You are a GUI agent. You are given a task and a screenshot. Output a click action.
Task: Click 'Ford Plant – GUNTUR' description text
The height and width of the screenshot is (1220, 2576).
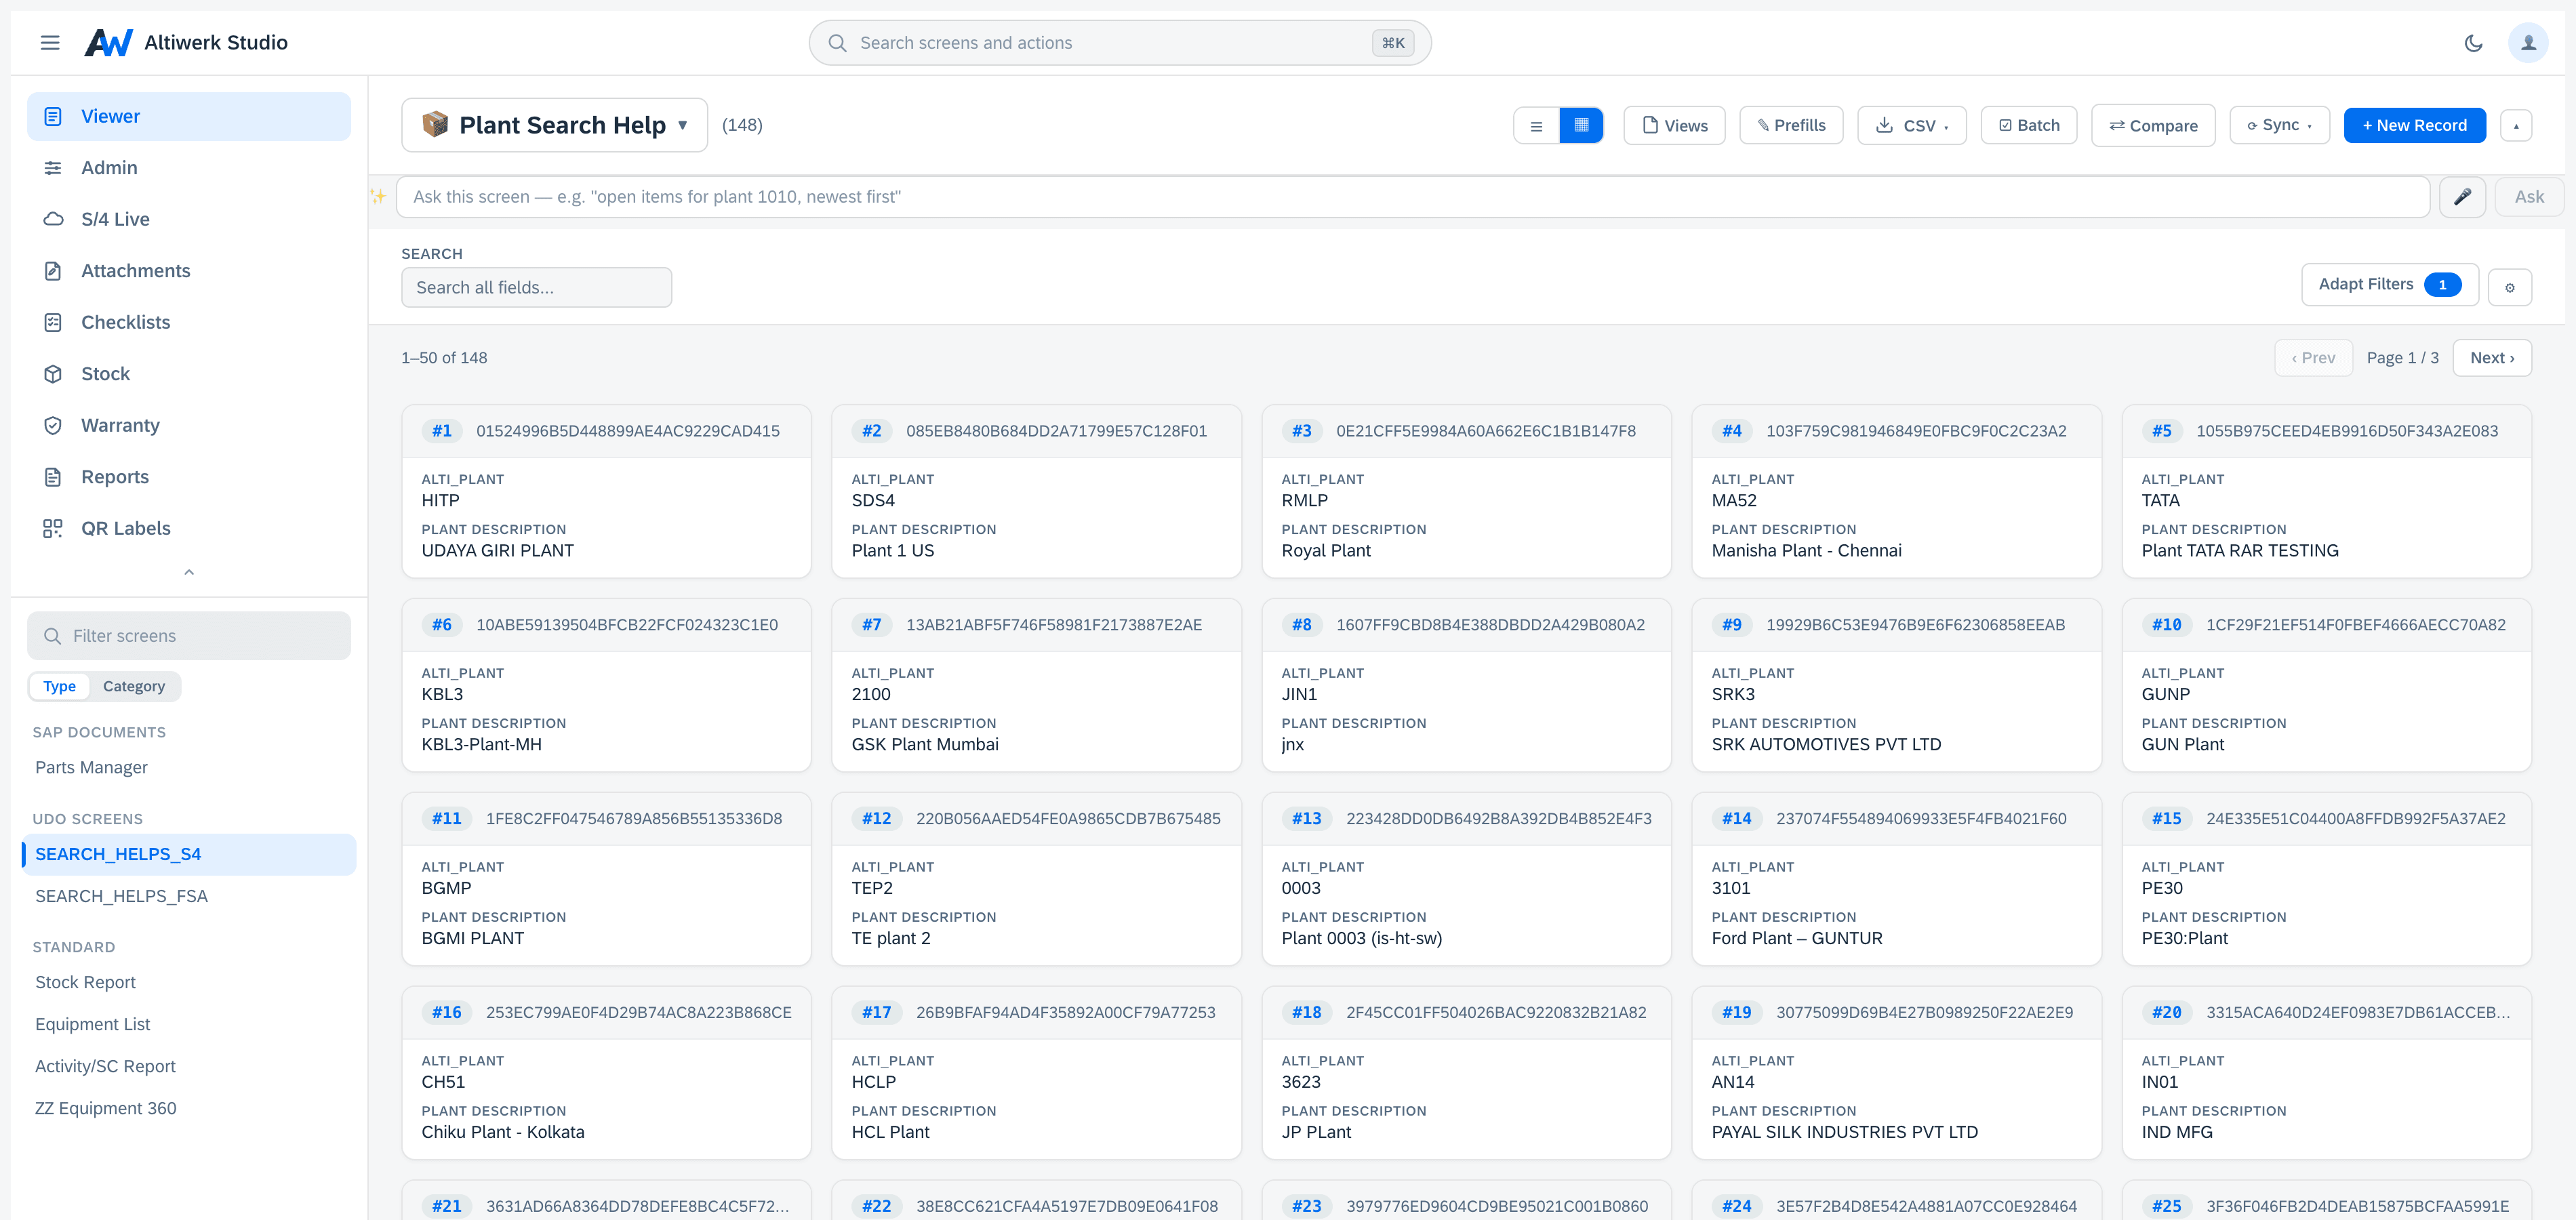point(1796,939)
